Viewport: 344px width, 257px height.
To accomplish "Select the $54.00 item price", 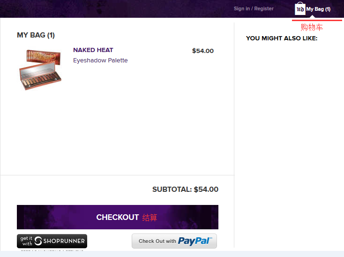I will click(x=203, y=51).
